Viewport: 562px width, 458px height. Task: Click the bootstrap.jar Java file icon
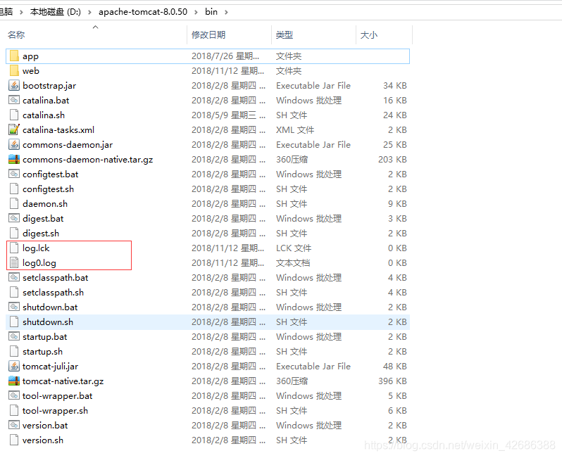coord(14,86)
